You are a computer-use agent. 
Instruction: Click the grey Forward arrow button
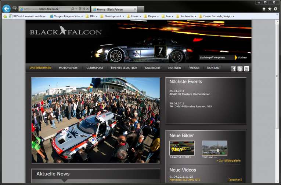click(x=15, y=8)
